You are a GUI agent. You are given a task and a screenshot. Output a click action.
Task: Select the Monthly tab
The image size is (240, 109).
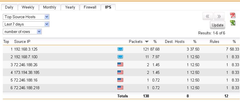[50, 7]
